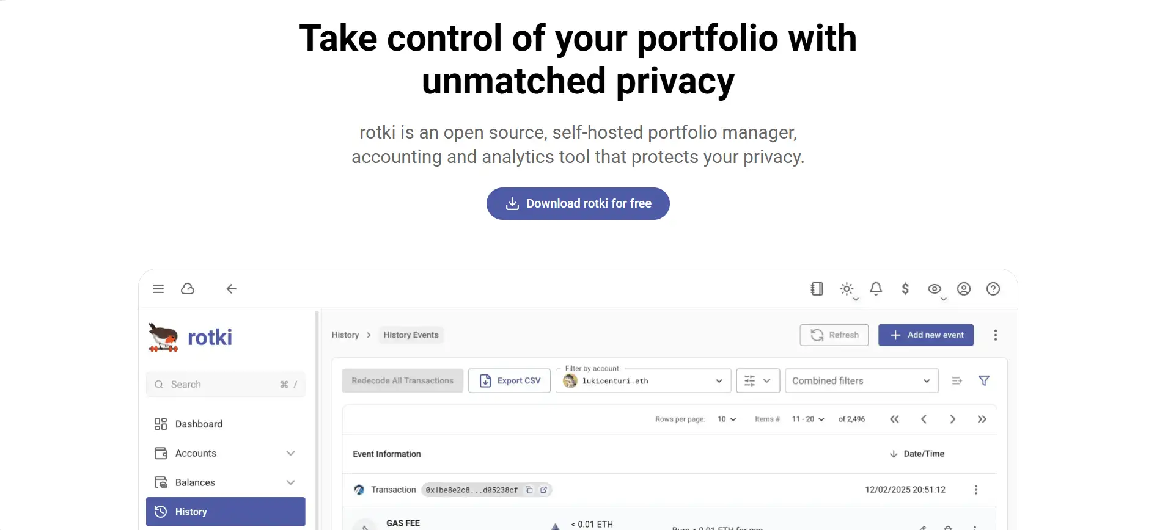The height and width of the screenshot is (530, 1157).
Task: Open the notes sidebar icon
Action: pyautogui.click(x=817, y=289)
